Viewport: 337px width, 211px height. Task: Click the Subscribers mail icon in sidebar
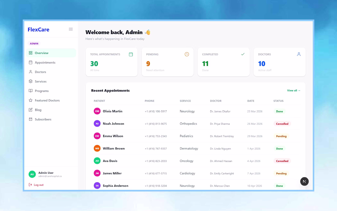point(31,119)
